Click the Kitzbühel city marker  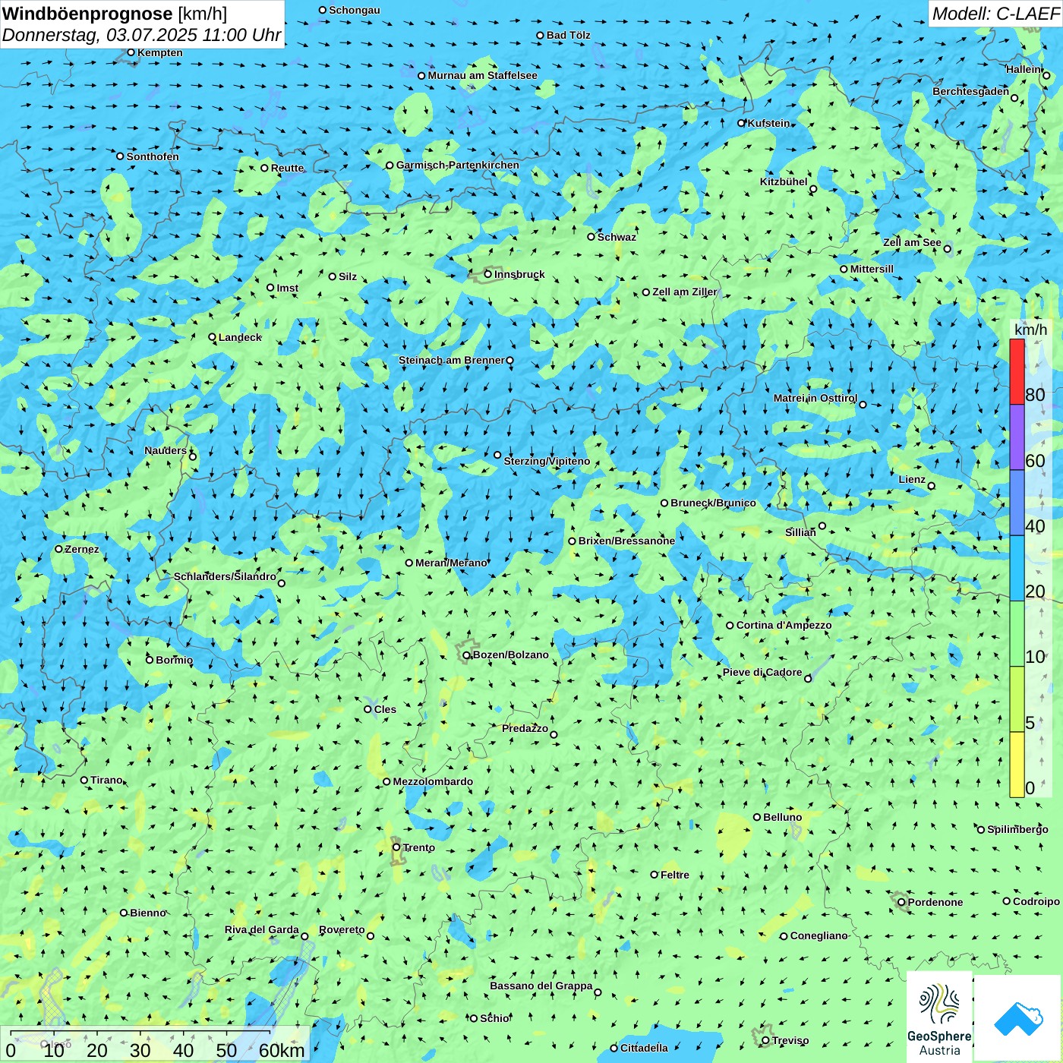[813, 189]
